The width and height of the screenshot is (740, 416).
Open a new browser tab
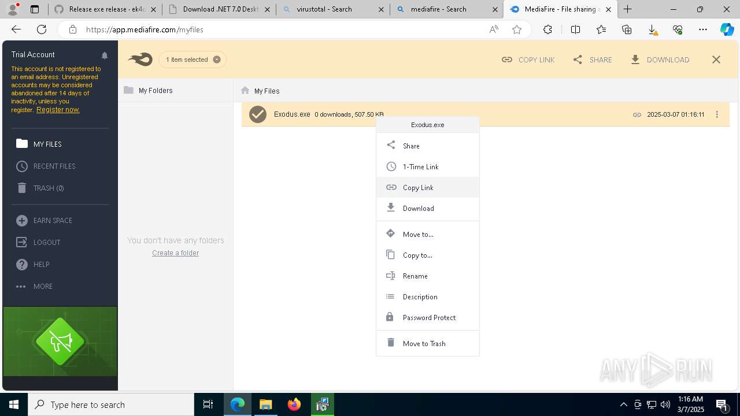pos(628,9)
